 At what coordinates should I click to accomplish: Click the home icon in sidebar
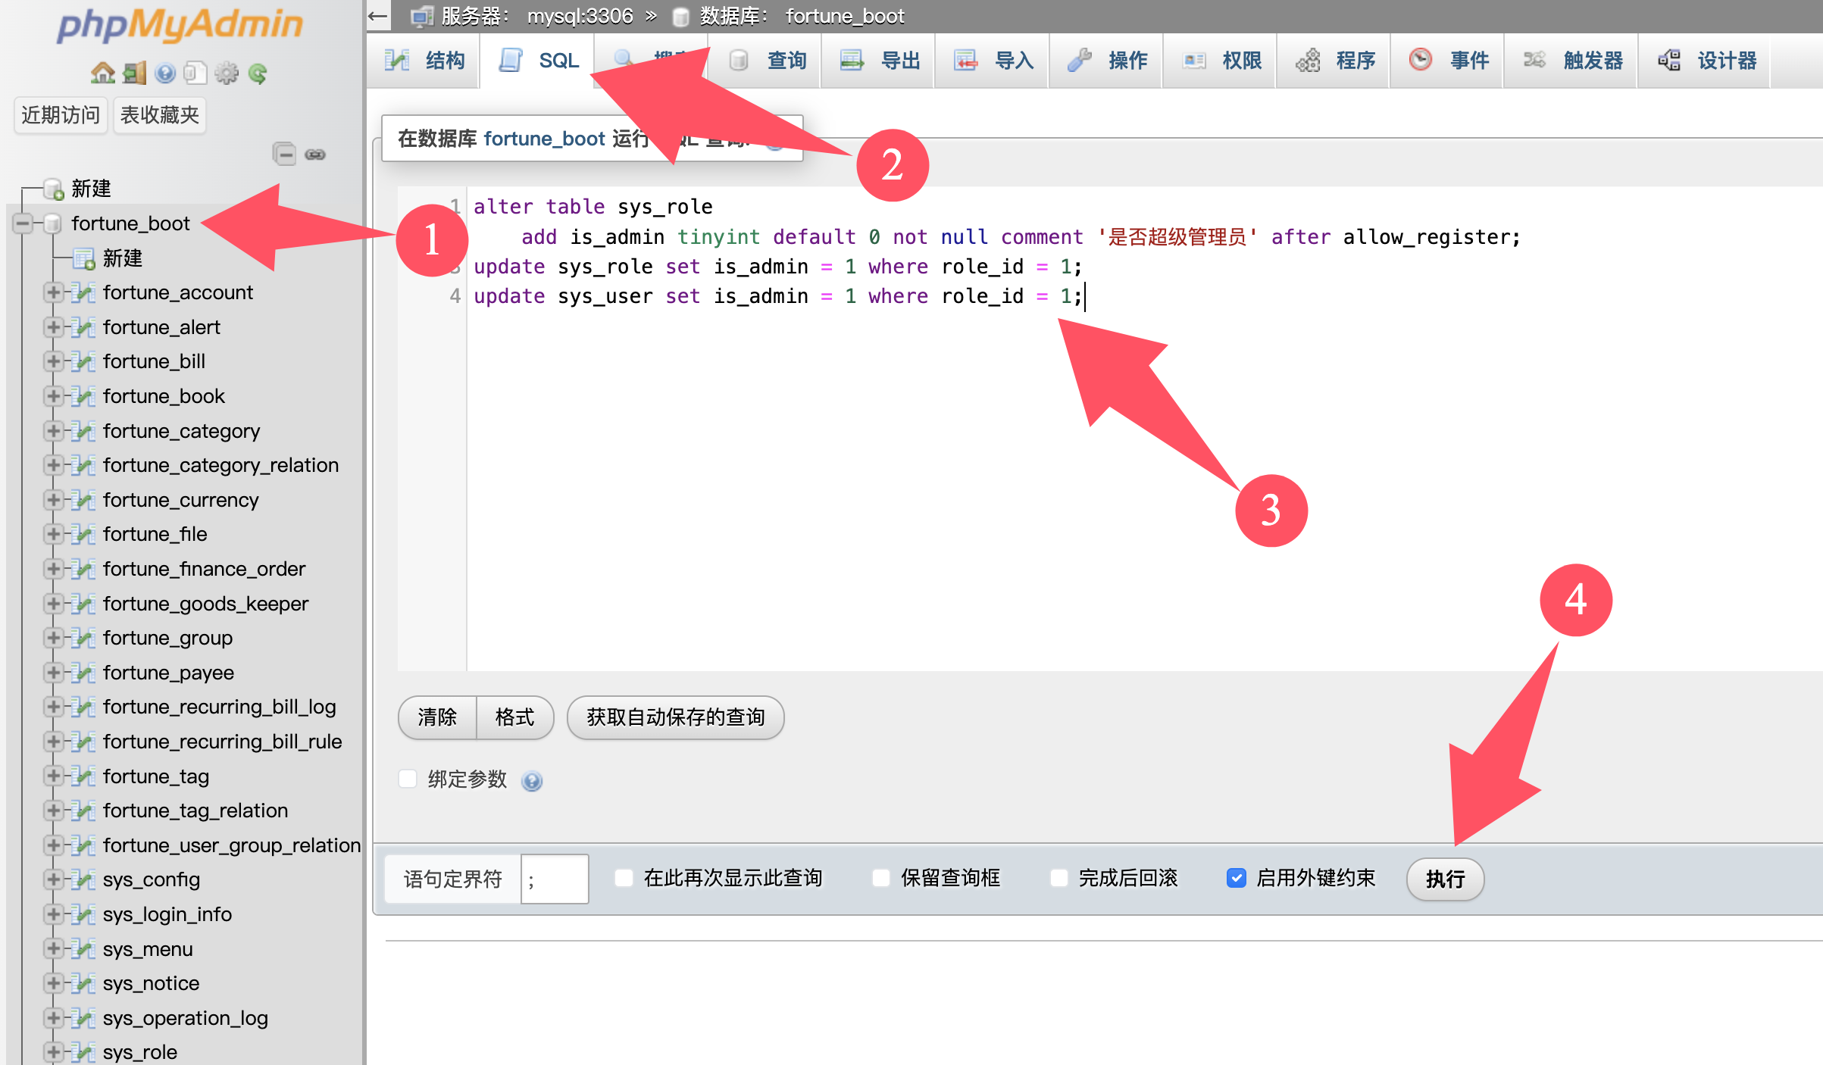coord(102,73)
